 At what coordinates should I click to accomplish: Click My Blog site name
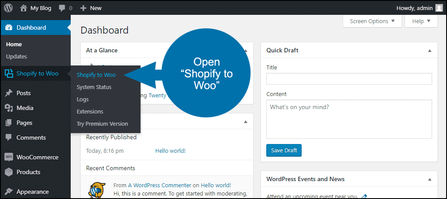[x=41, y=8]
